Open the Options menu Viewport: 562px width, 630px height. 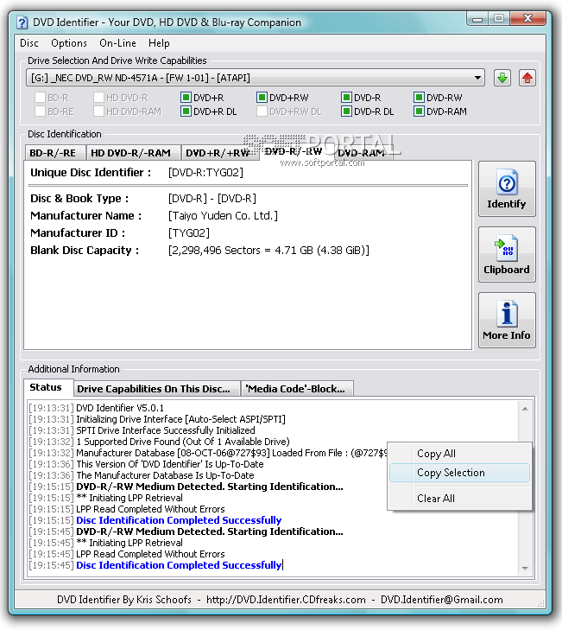click(69, 43)
